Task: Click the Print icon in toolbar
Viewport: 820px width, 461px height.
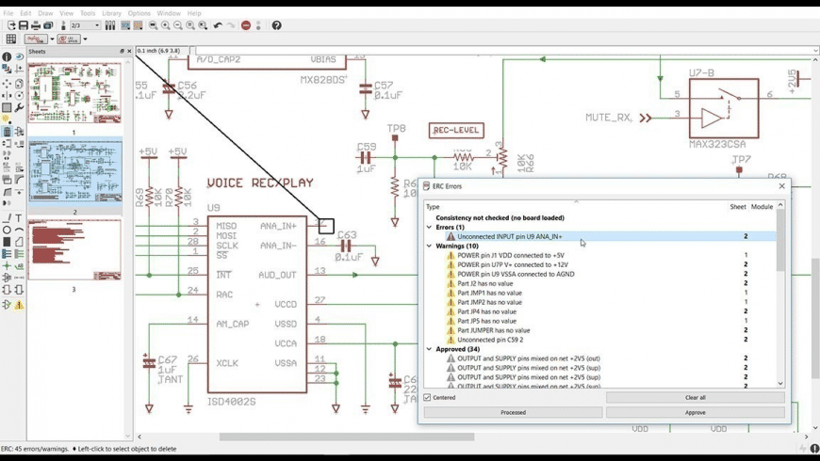Action: pyautogui.click(x=36, y=25)
